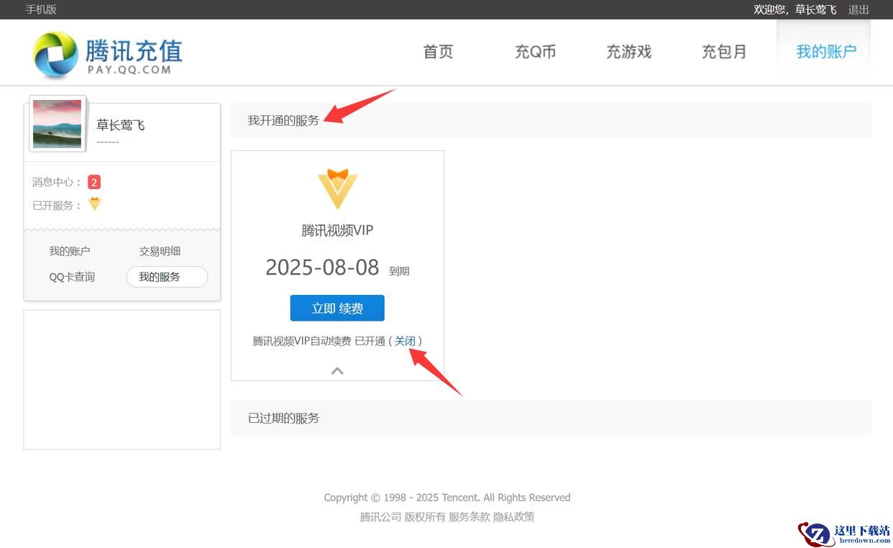Click the expiry date 2025-08-08
Image resolution: width=893 pixels, height=548 pixels.
click(322, 268)
